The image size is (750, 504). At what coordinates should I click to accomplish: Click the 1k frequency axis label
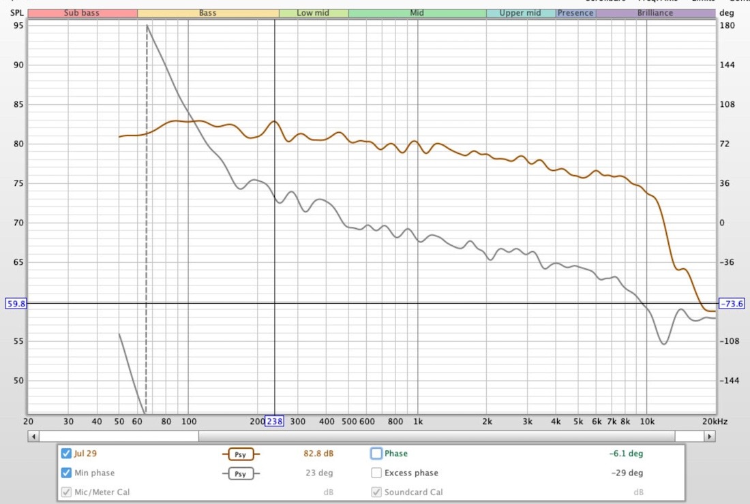pyautogui.click(x=418, y=422)
